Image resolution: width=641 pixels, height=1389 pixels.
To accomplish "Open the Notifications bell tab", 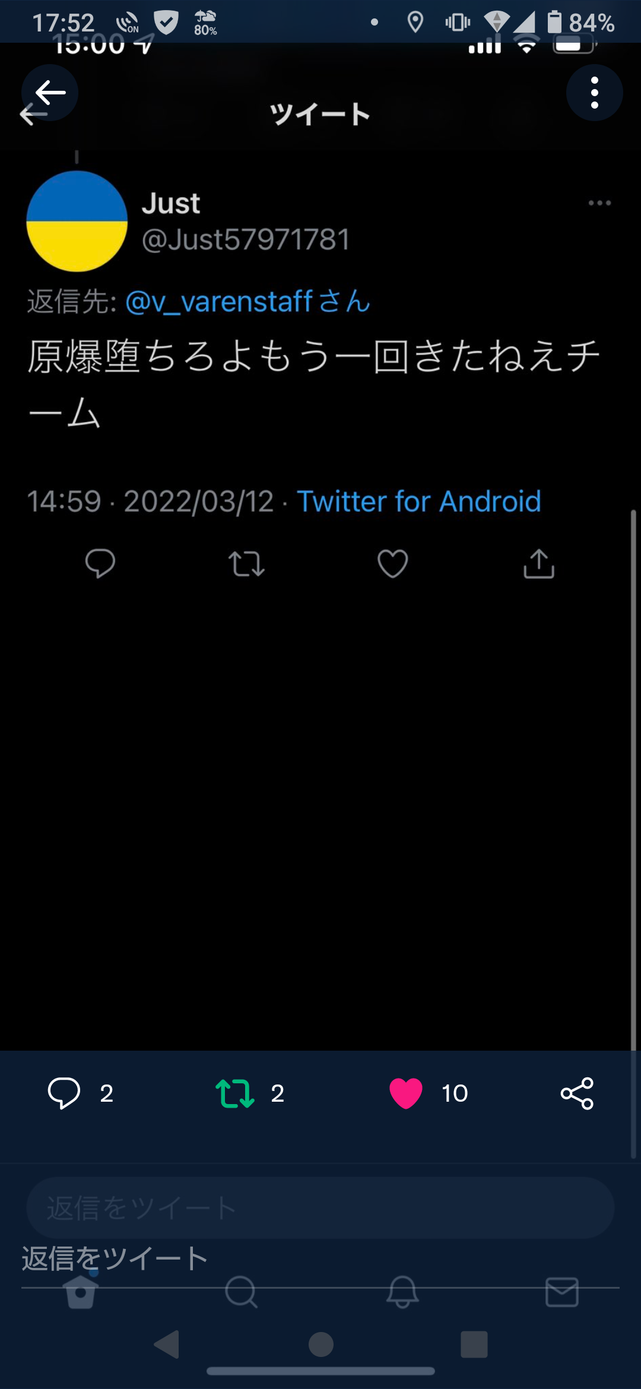I will tap(402, 1292).
